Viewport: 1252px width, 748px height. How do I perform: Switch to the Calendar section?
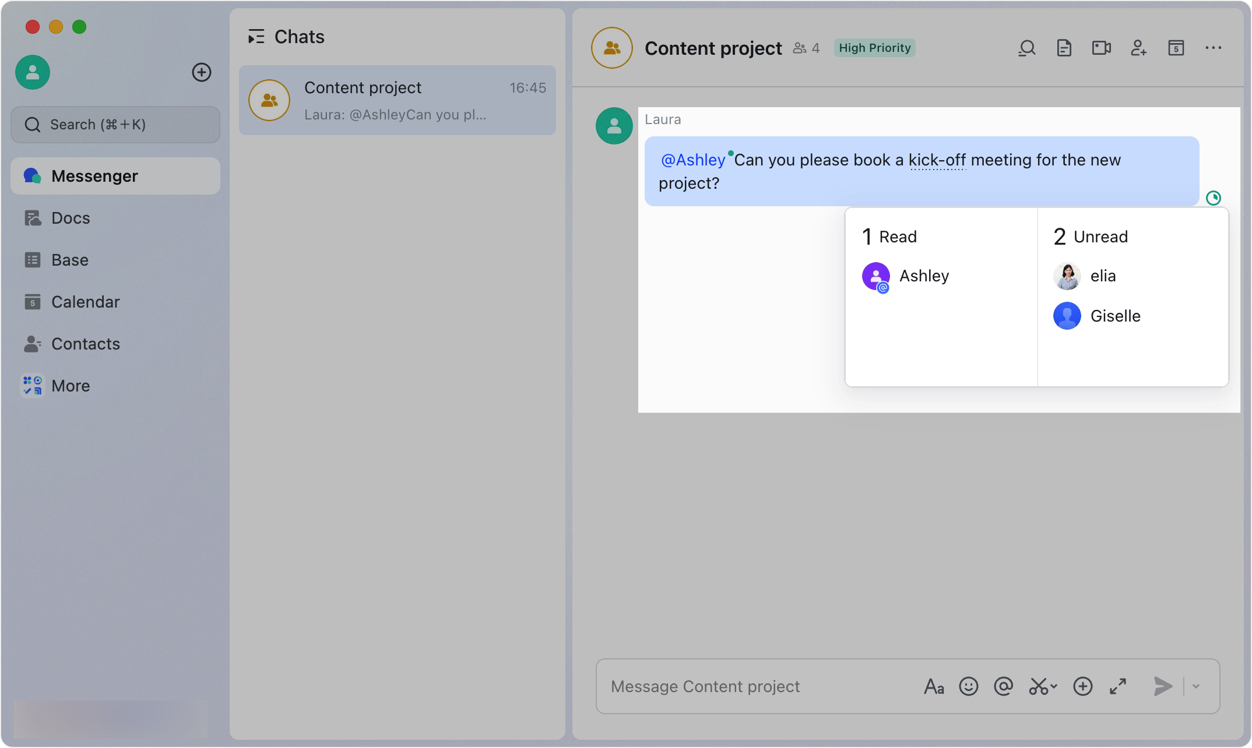[x=85, y=302]
